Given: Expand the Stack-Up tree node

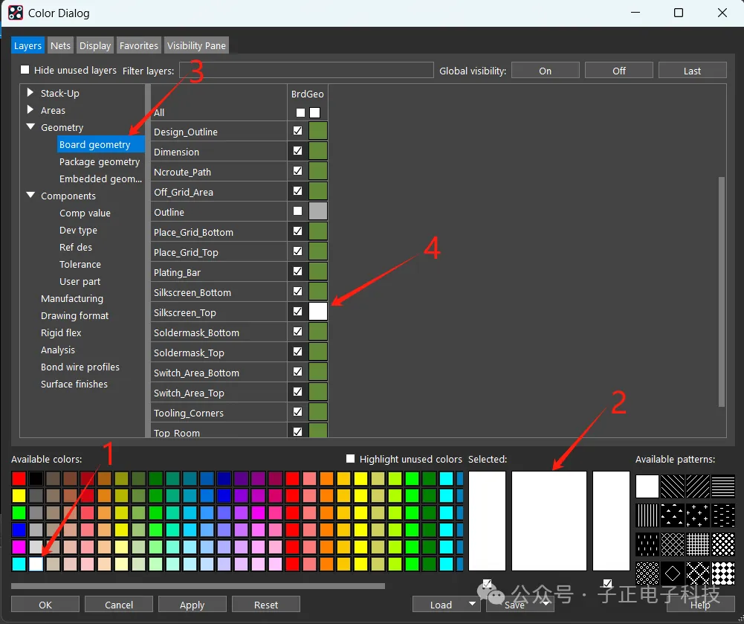Looking at the screenshot, I should pos(30,92).
